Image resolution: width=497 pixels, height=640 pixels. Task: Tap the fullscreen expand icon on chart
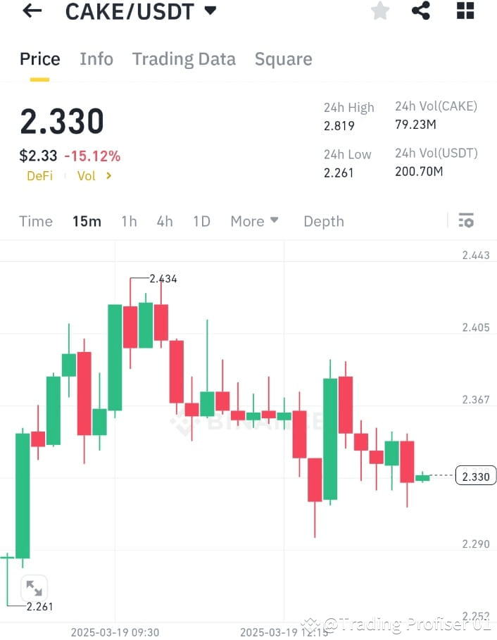click(33, 589)
